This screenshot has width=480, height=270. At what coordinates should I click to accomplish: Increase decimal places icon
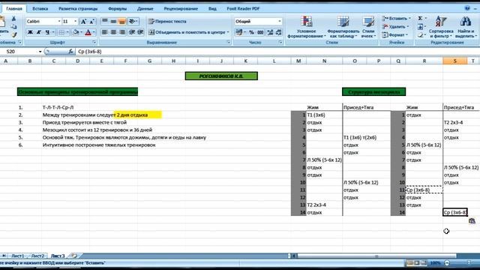(270, 32)
